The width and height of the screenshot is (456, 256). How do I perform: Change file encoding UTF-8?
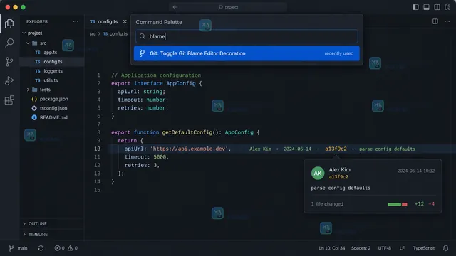(x=385, y=248)
